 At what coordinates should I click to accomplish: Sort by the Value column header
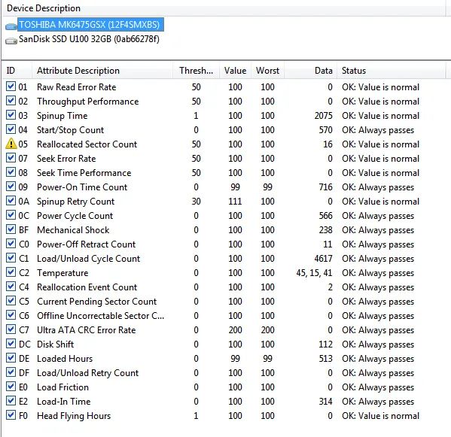pos(235,71)
